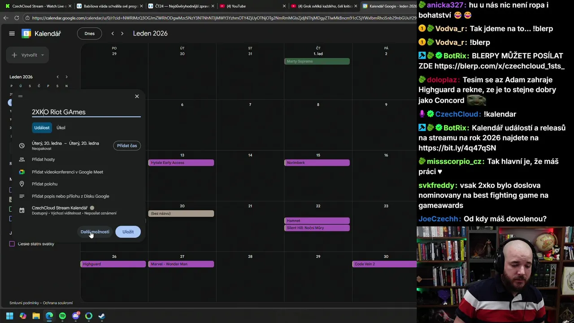Image resolution: width=574 pixels, height=323 pixels.
Task: Select the Kalendář Google browser tab
Action: tap(389, 6)
